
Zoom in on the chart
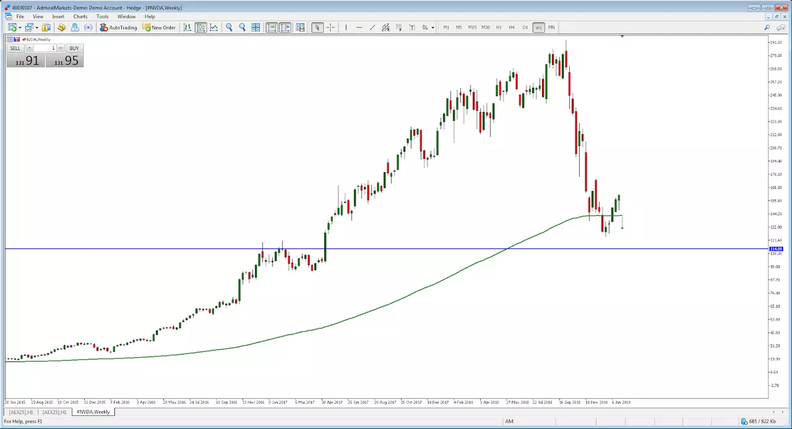[x=229, y=27]
